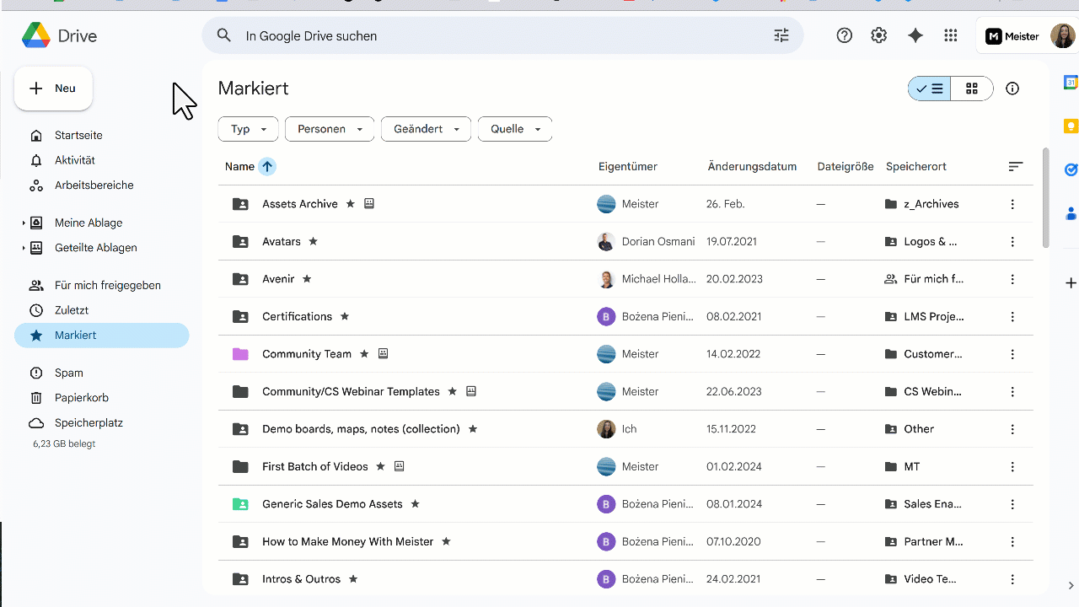The image size is (1079, 607).
Task: Click the green Generic Sales Demo Assets folder icon
Action: 240,504
